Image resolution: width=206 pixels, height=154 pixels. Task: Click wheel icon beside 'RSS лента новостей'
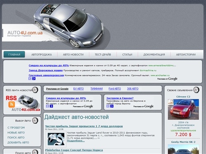pos(35,90)
